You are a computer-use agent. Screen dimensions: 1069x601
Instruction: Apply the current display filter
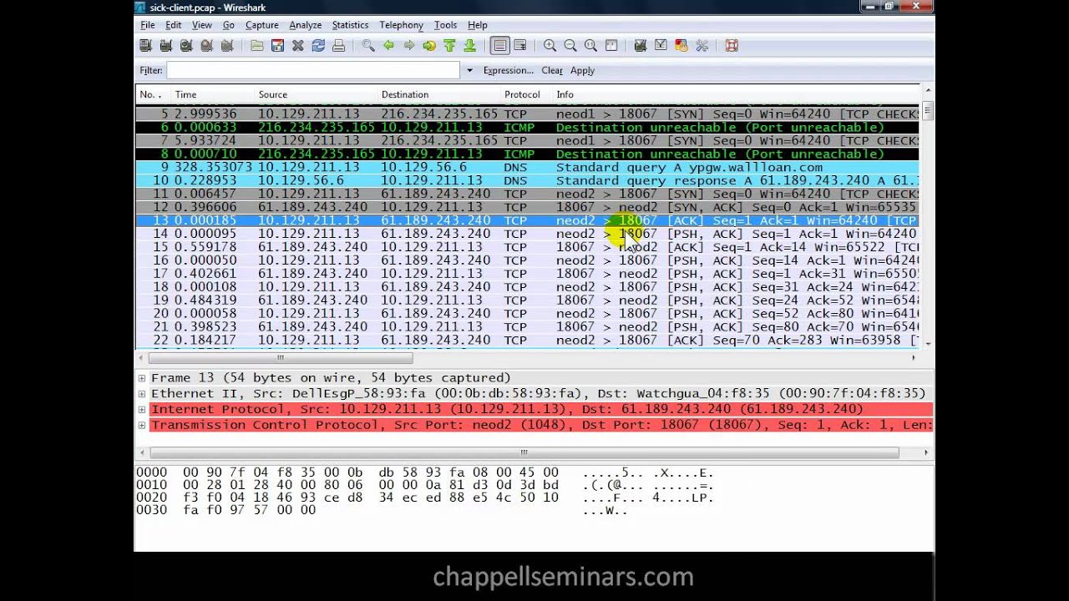pos(583,70)
